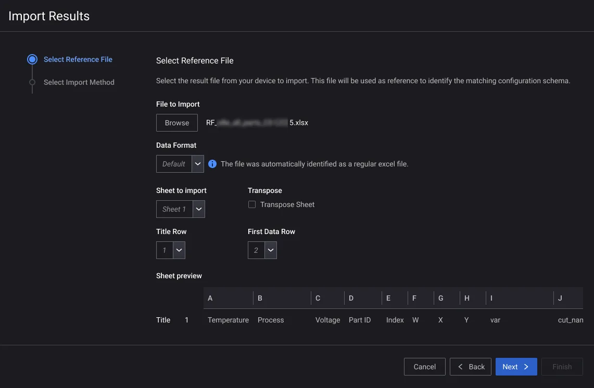The image size is (594, 388).
Task: Click the Index title cell
Action: [395, 320]
